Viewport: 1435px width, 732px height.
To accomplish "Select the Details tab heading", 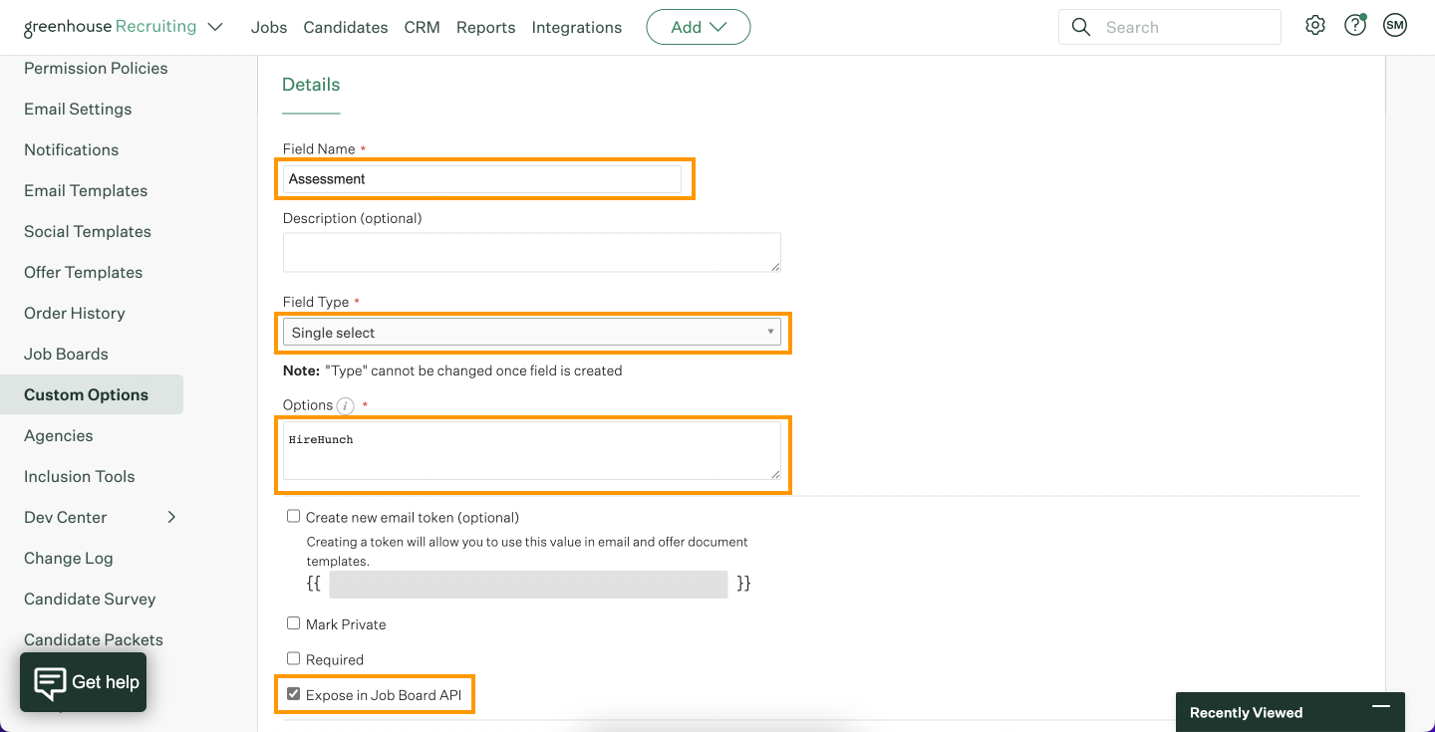I will tap(311, 85).
